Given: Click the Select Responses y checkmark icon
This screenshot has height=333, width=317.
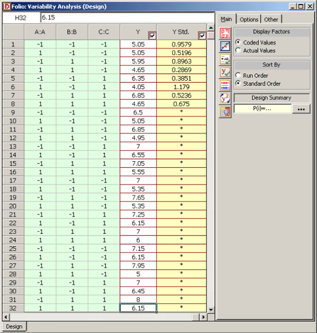Looking at the screenshot, I should click(x=225, y=72).
